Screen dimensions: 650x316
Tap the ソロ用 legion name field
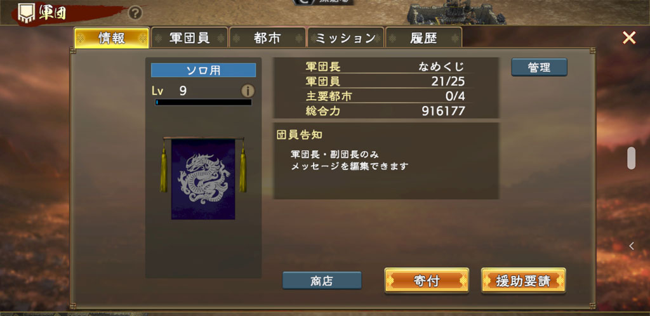pyautogui.click(x=203, y=70)
